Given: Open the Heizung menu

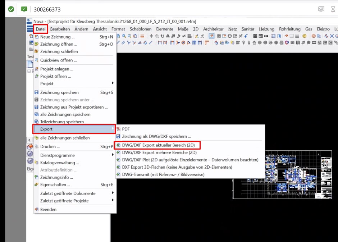Looking at the screenshot, I should coord(266,29).
